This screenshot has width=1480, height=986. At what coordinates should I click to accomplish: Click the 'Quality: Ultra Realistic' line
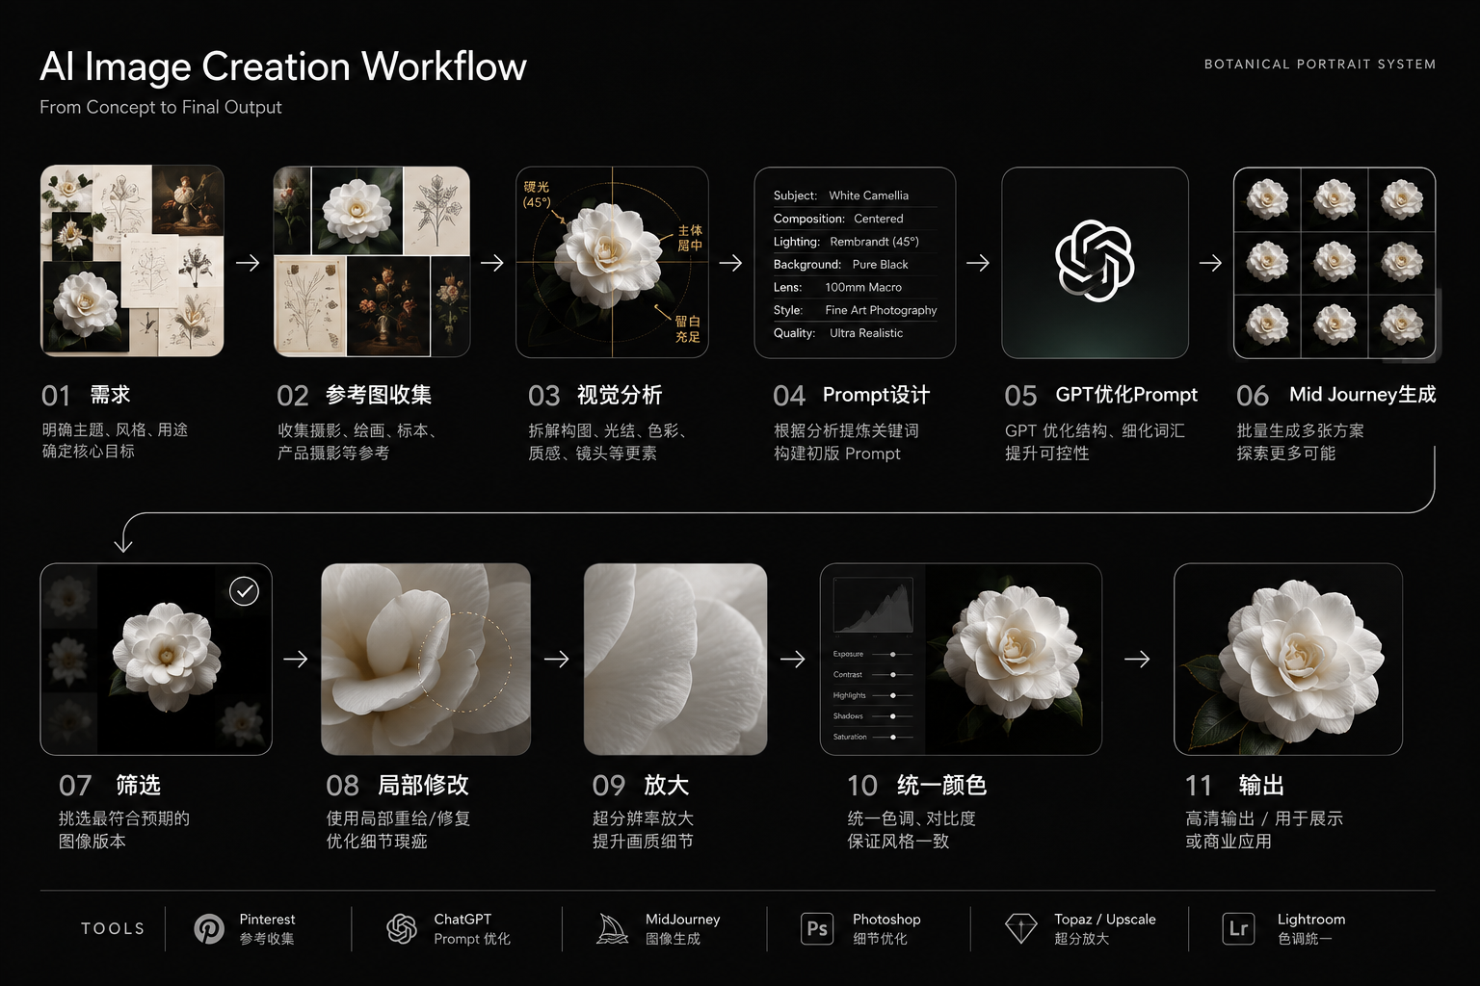tap(838, 333)
